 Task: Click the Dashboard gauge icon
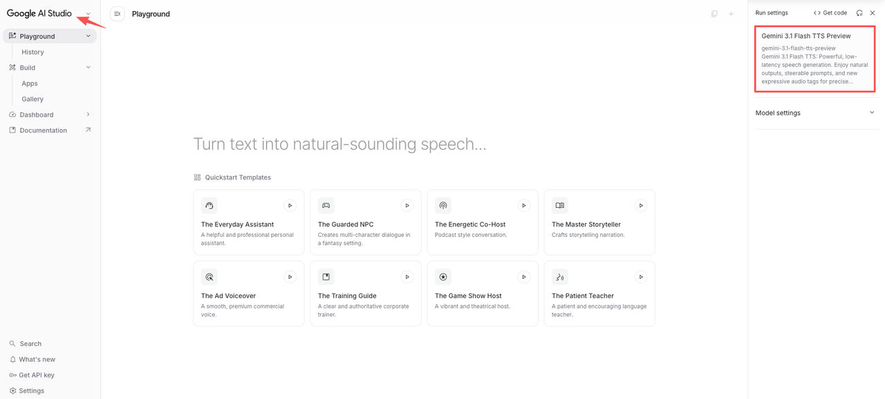point(12,115)
